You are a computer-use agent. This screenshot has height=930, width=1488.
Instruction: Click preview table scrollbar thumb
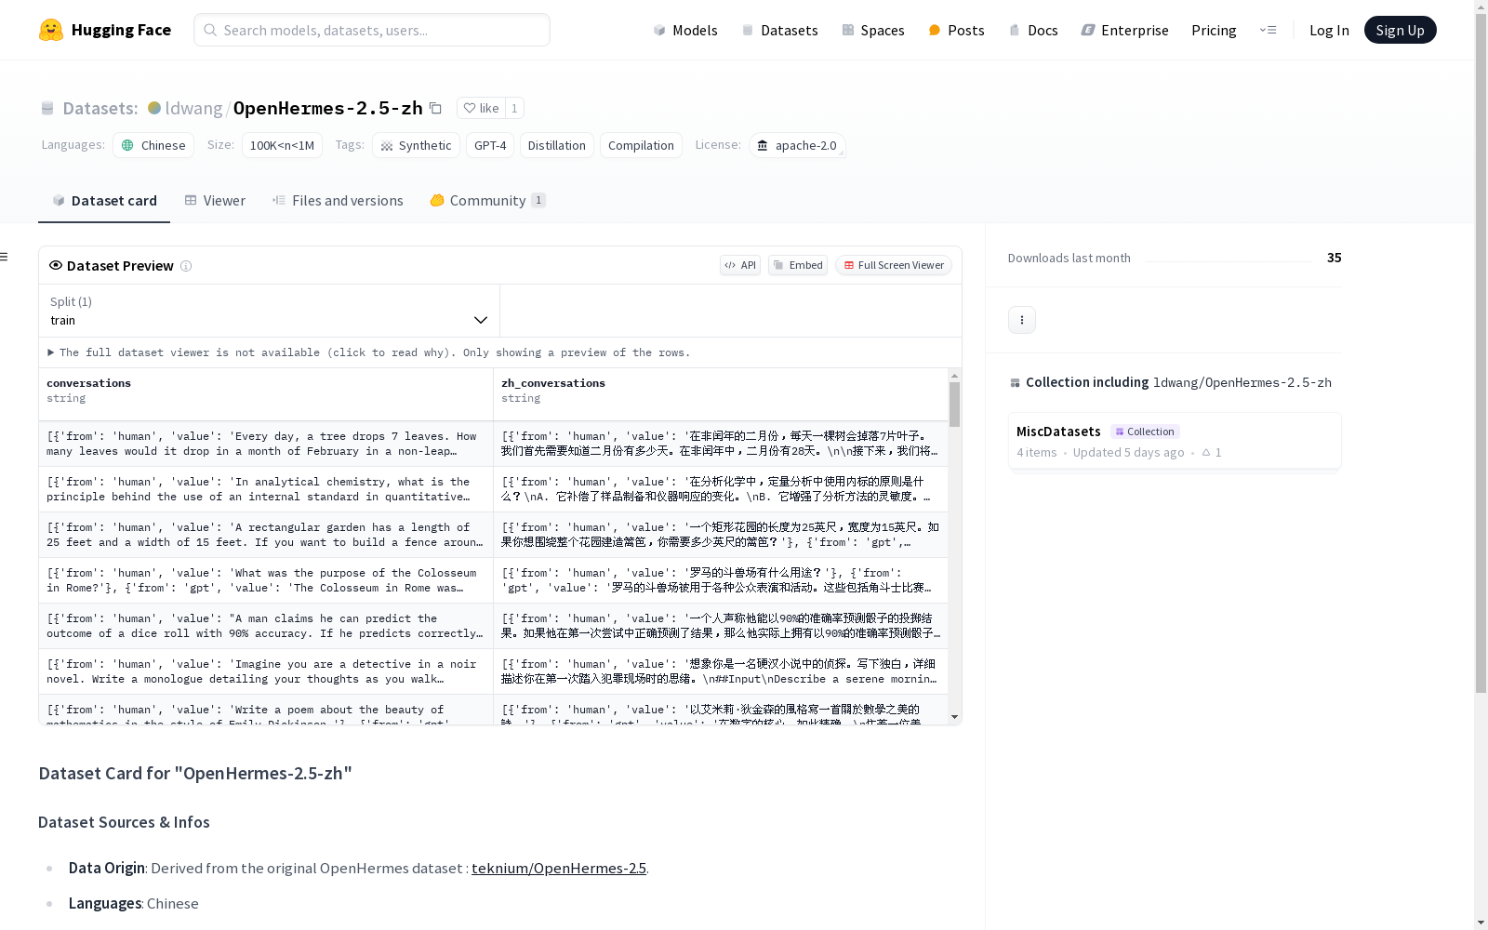pos(954,405)
